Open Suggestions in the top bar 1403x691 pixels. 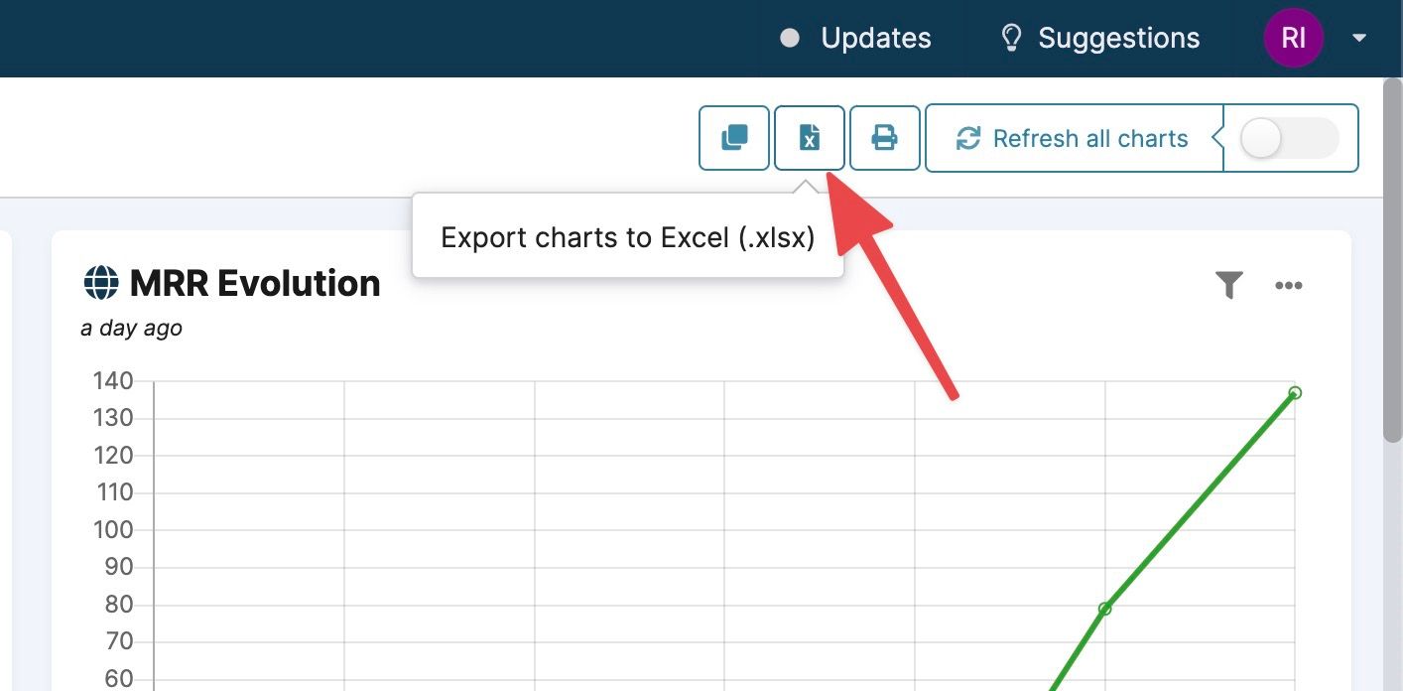tap(1118, 39)
